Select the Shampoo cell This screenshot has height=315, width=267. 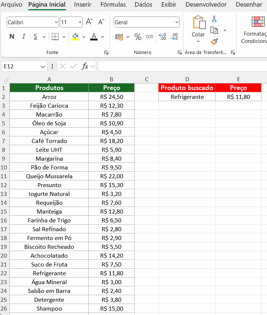49,309
